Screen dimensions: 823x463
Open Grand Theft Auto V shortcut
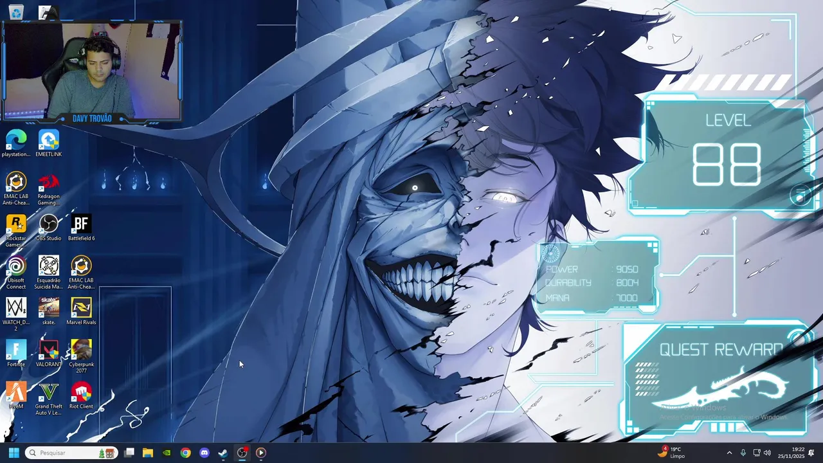tap(49, 399)
